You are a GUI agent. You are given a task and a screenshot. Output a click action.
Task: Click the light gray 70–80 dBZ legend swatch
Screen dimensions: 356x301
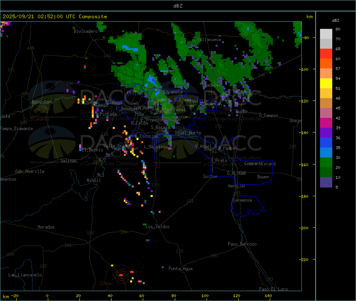tap(326, 34)
